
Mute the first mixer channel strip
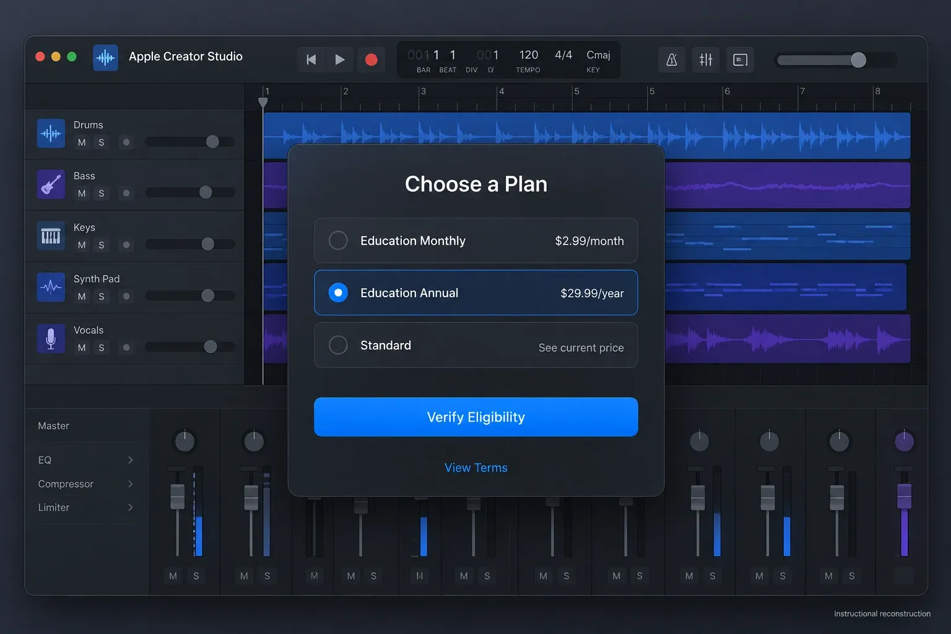click(173, 576)
